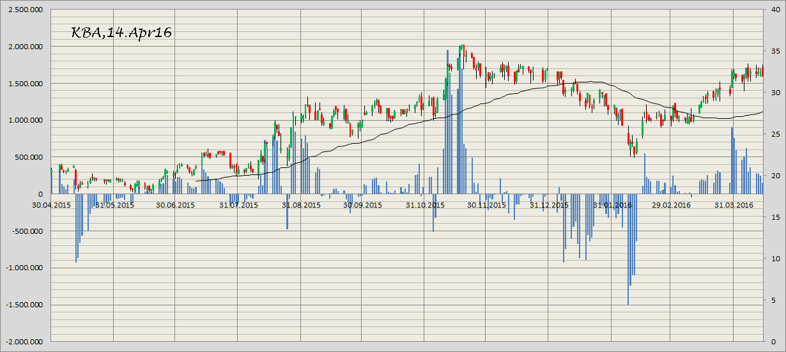The width and height of the screenshot is (786, 352).
Task: Click the 25 on right price axis
Action: tap(773, 134)
